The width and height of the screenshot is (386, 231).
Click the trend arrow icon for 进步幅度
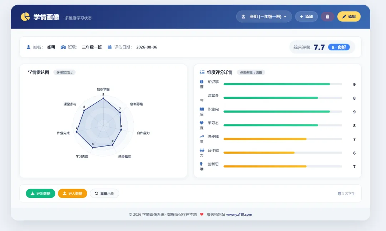pos(202,137)
